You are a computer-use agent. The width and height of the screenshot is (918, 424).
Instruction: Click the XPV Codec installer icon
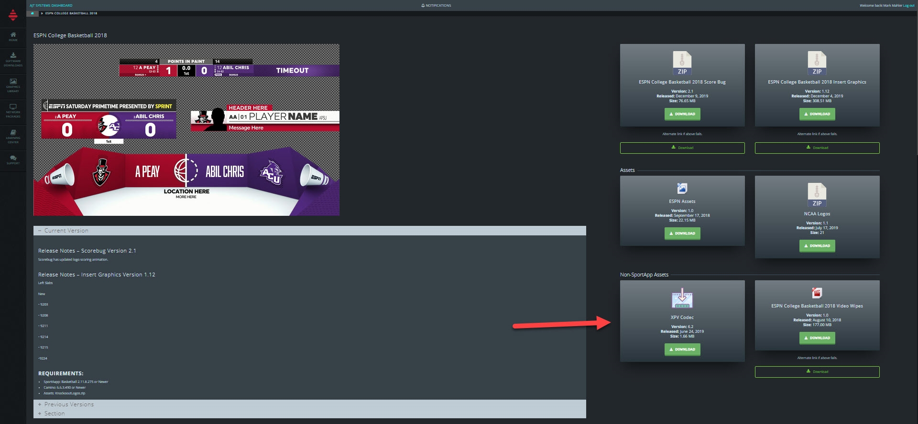tap(682, 299)
